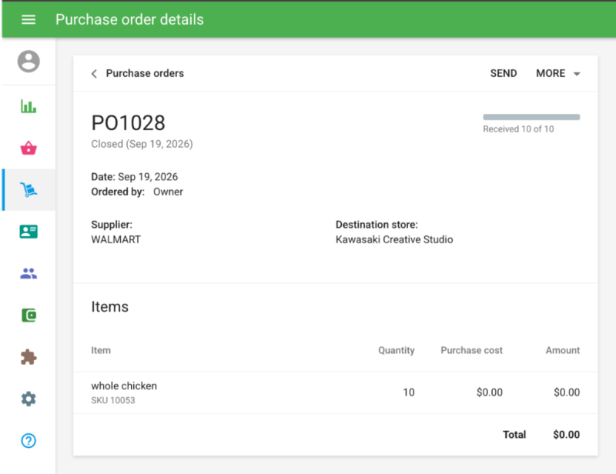
Task: Go back to Purchase orders list
Action: (x=145, y=73)
